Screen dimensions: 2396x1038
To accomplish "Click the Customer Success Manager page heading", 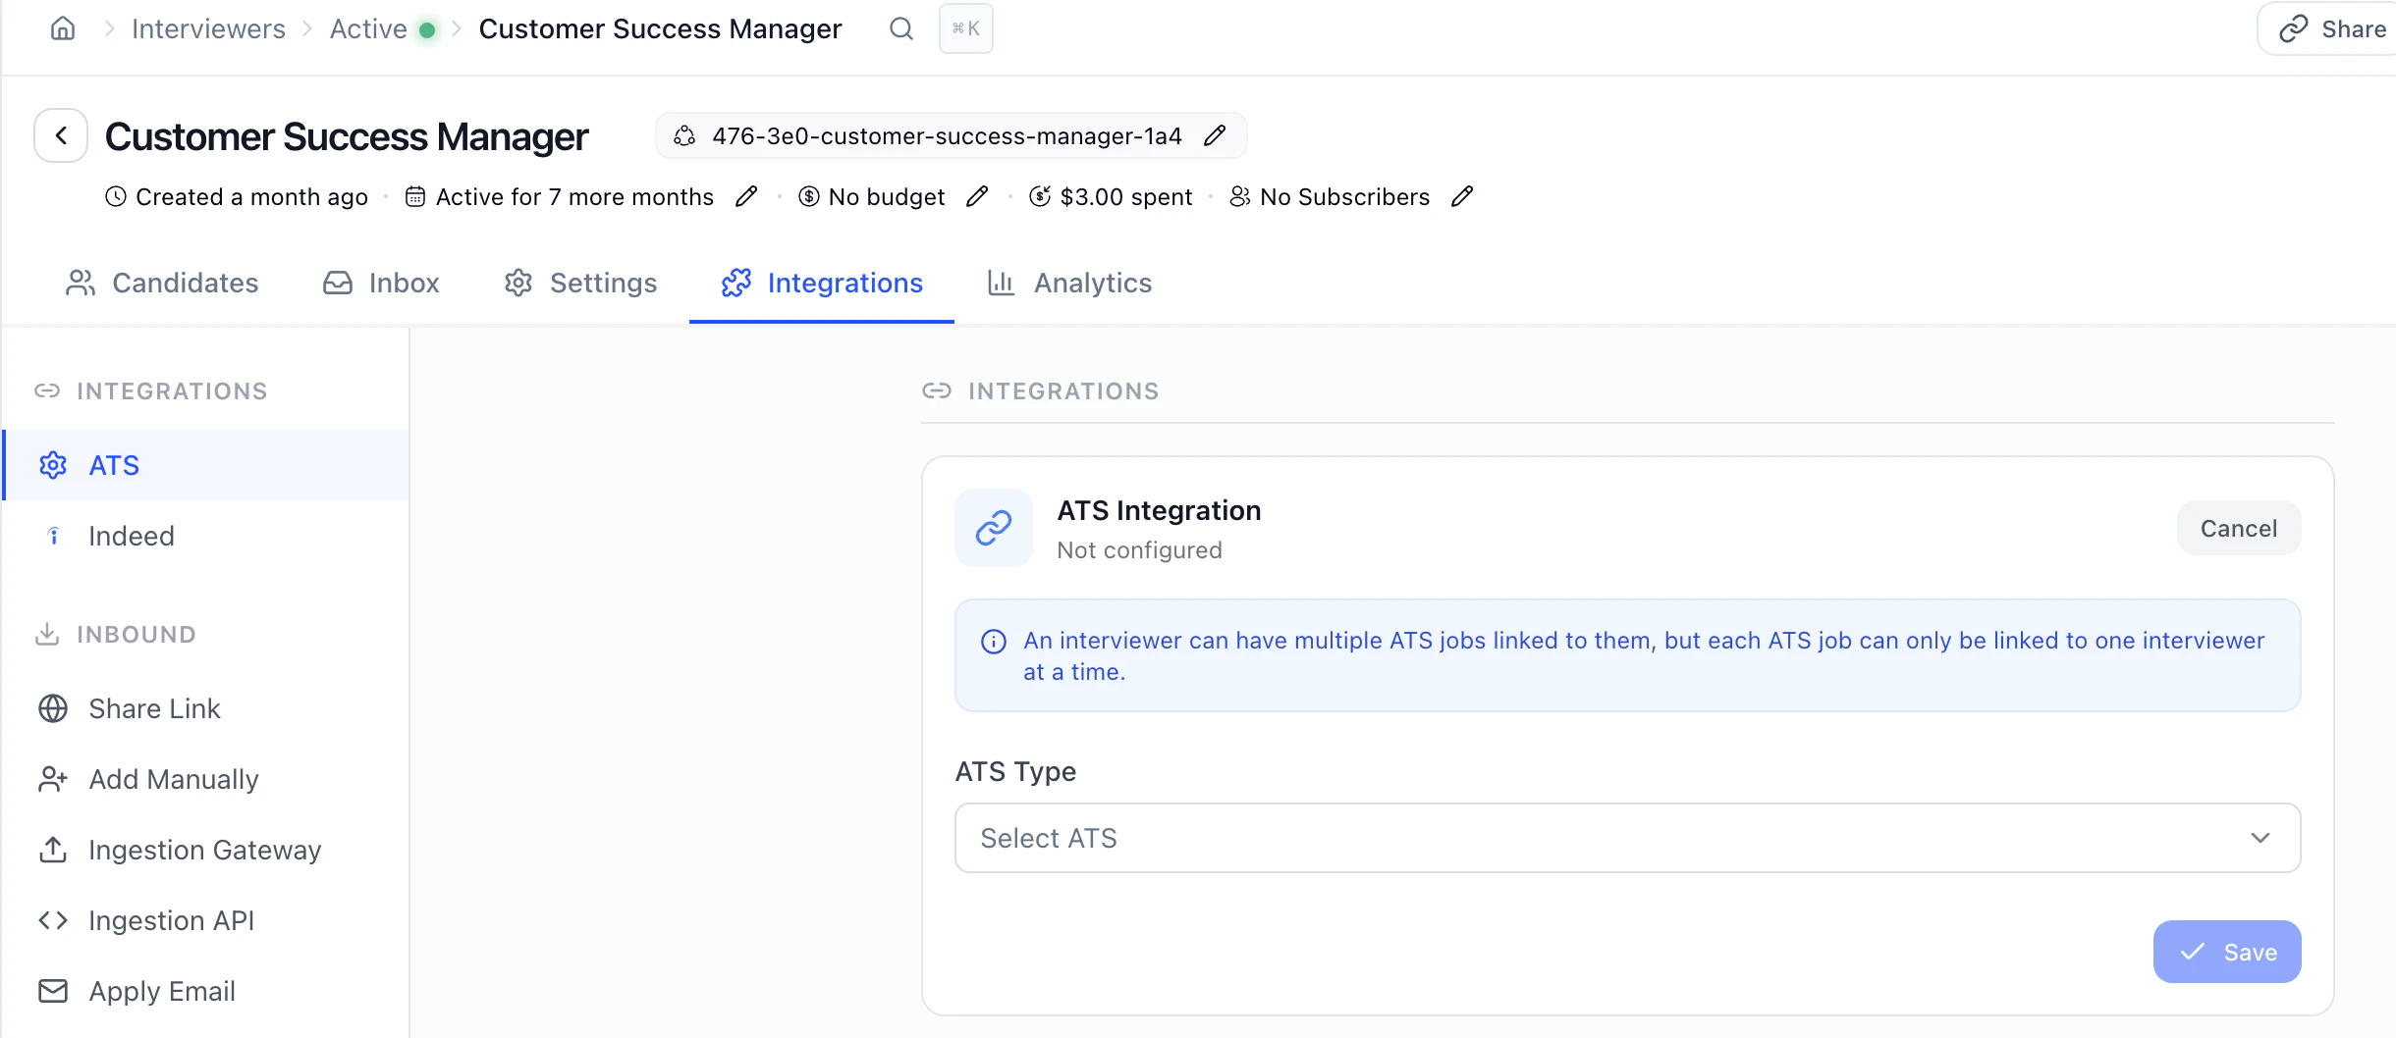I will (347, 136).
